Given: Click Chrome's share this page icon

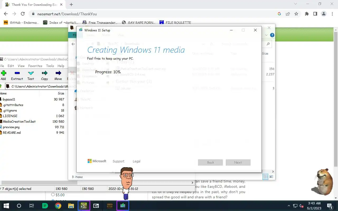Looking at the screenshot, I should coord(288,14).
